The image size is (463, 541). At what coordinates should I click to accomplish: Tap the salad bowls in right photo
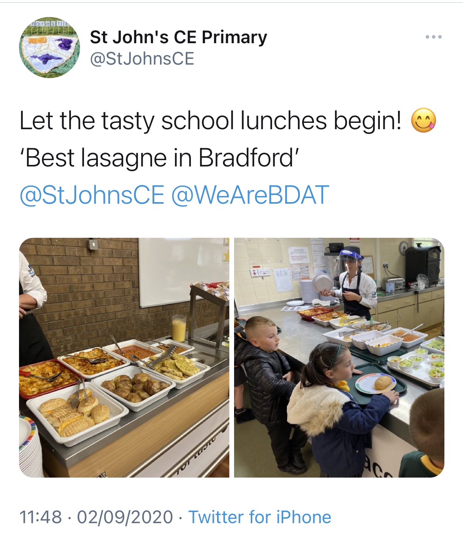click(x=420, y=362)
